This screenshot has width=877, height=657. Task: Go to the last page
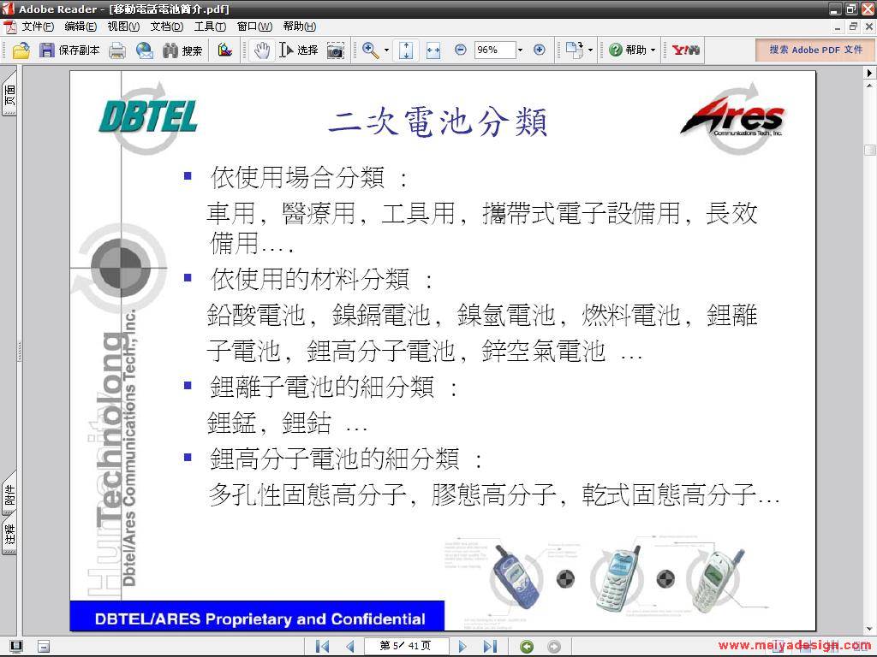490,647
